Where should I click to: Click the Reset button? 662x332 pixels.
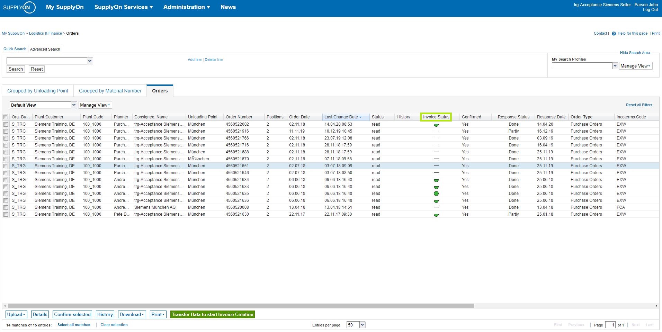click(37, 69)
